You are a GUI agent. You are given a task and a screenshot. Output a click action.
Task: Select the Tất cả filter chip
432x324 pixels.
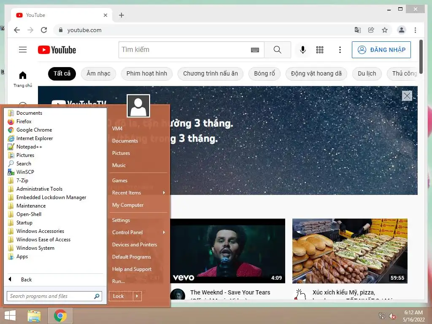[62, 73]
